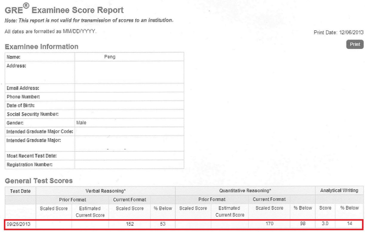
Task: Click the 'Name:' label
Action: pyautogui.click(x=13, y=57)
